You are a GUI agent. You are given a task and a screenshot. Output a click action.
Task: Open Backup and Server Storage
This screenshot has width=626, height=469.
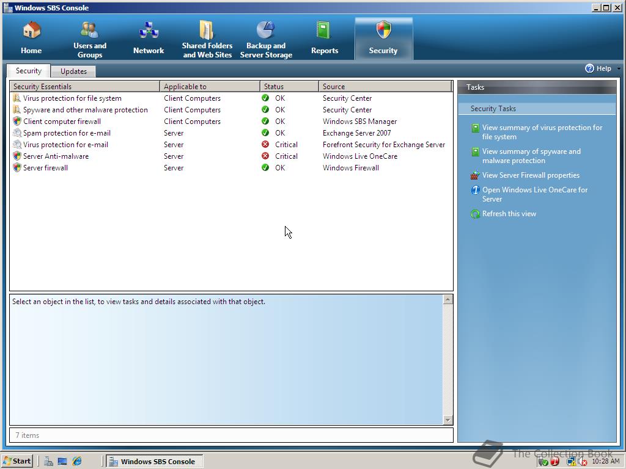tap(266, 40)
